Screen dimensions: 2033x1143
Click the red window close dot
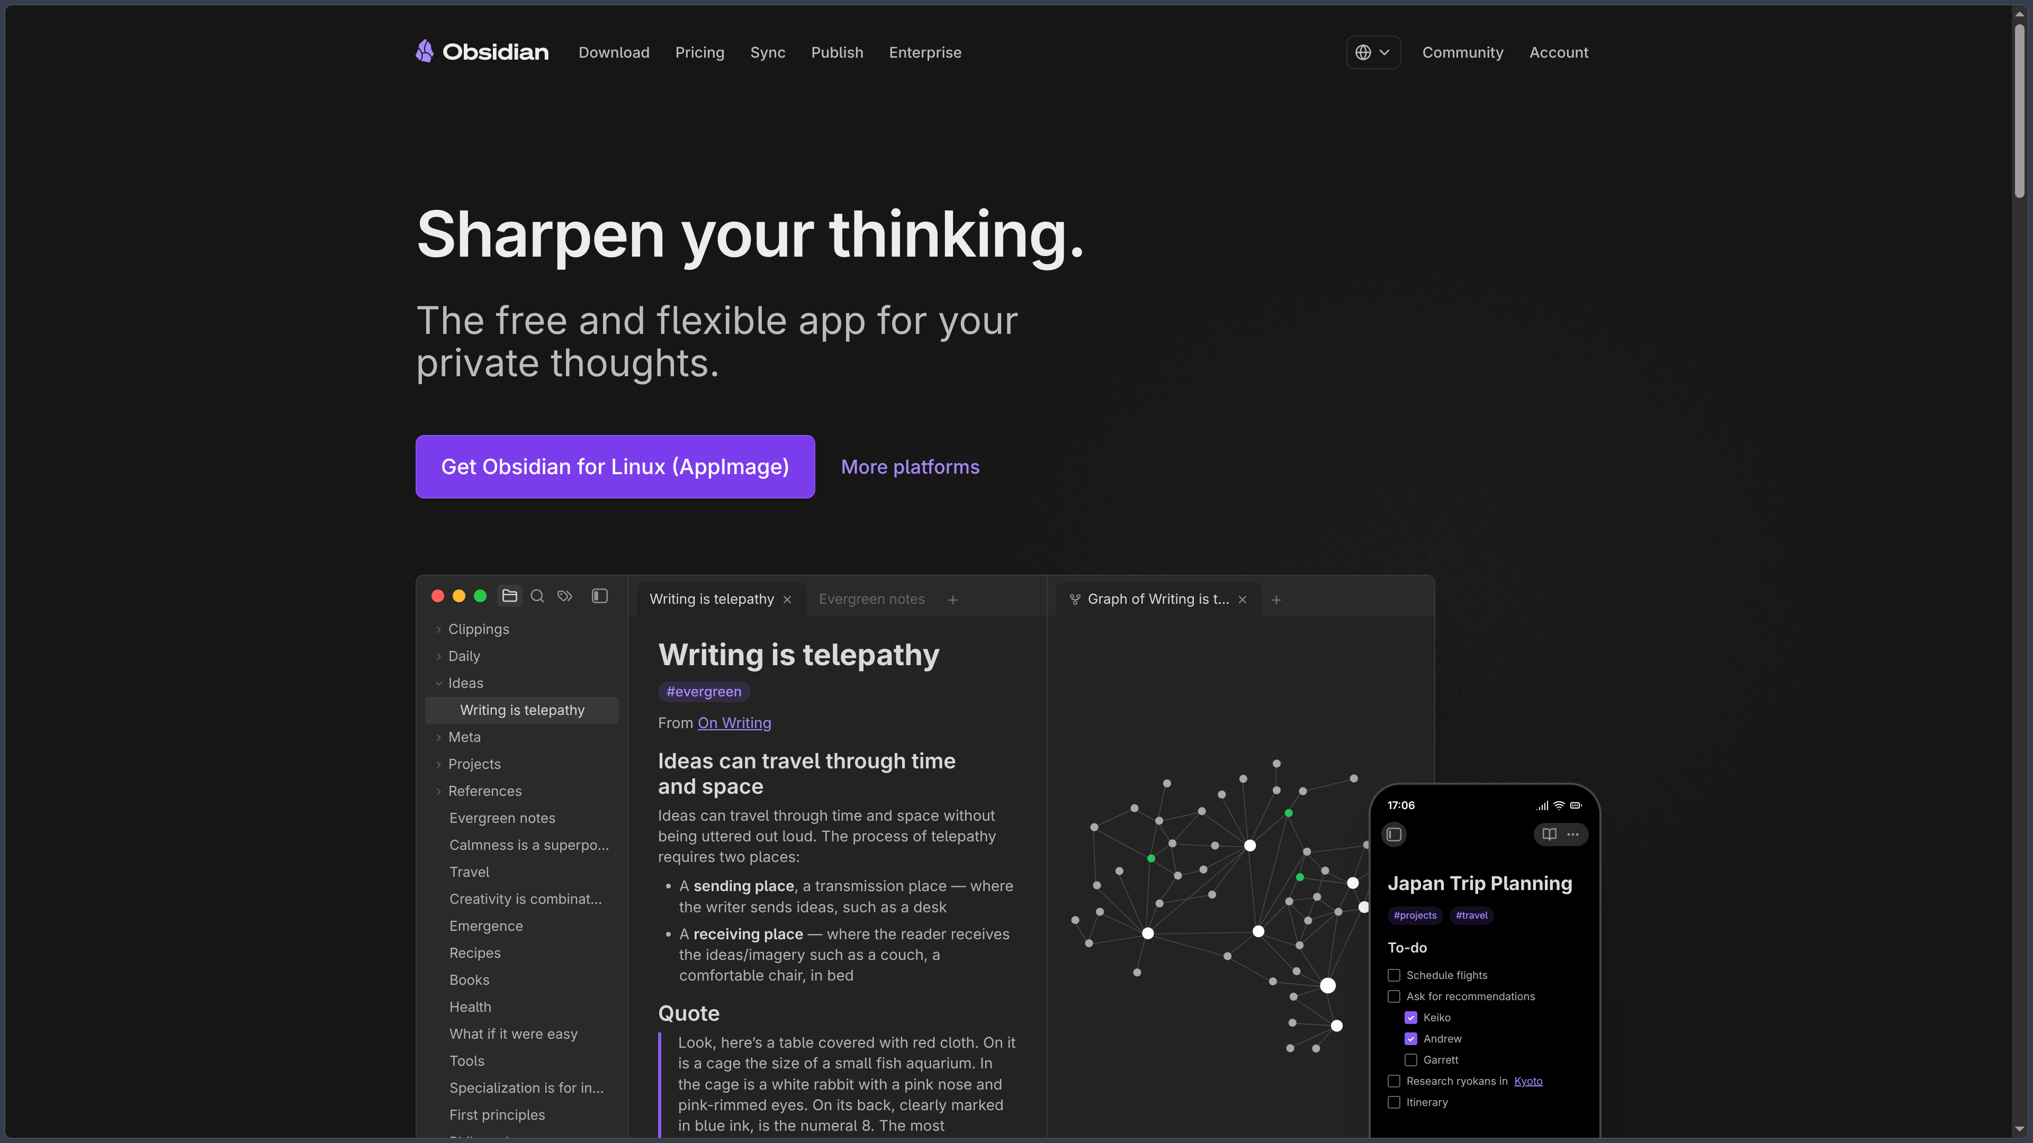(438, 595)
